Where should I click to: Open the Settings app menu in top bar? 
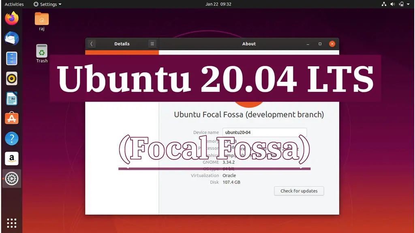point(47,4)
